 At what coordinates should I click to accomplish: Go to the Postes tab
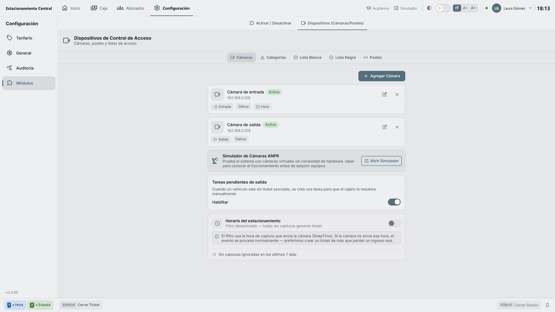373,58
